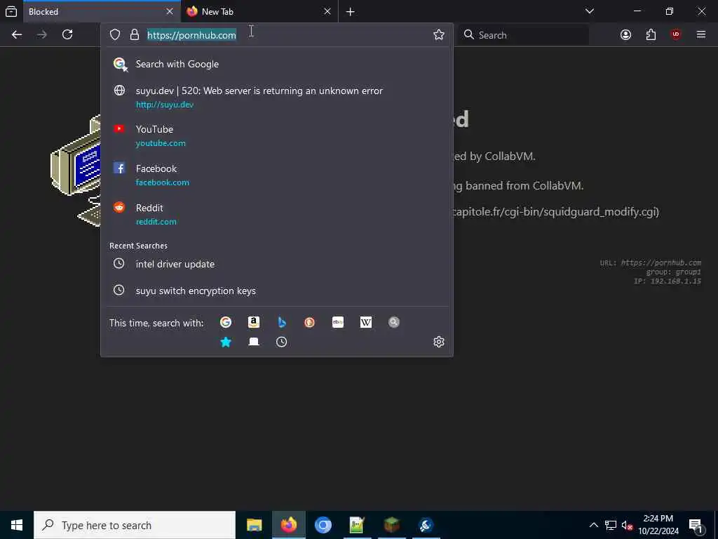Search this time with eBay icon
Screen dimensions: 718x539
[x=338, y=322]
